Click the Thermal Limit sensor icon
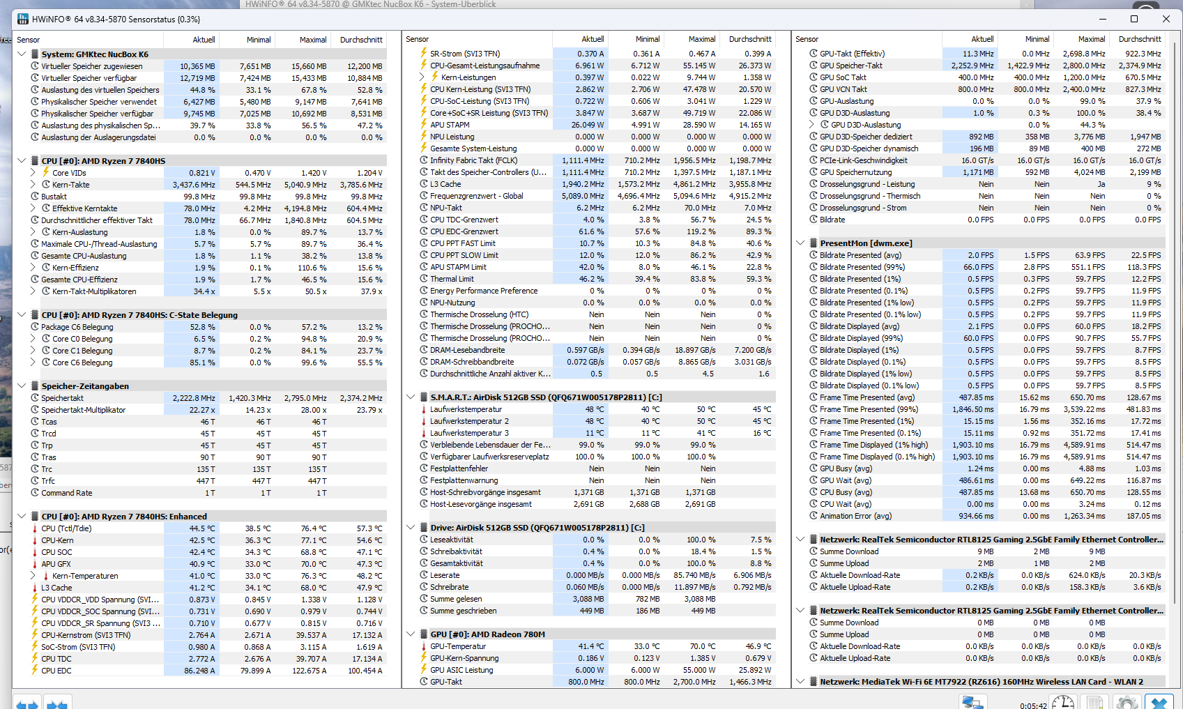 point(424,278)
